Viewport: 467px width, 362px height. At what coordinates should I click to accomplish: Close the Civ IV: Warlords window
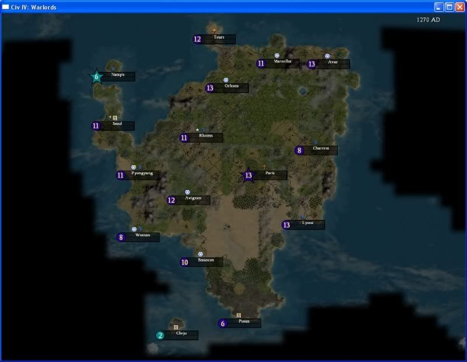point(460,7)
